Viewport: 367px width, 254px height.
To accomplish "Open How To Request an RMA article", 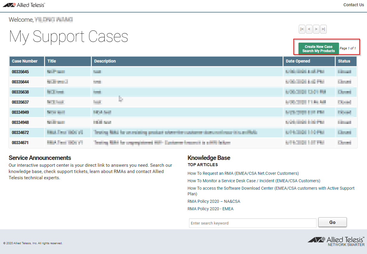I will [x=243, y=173].
